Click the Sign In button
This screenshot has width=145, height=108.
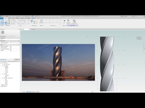click(x=125, y=16)
